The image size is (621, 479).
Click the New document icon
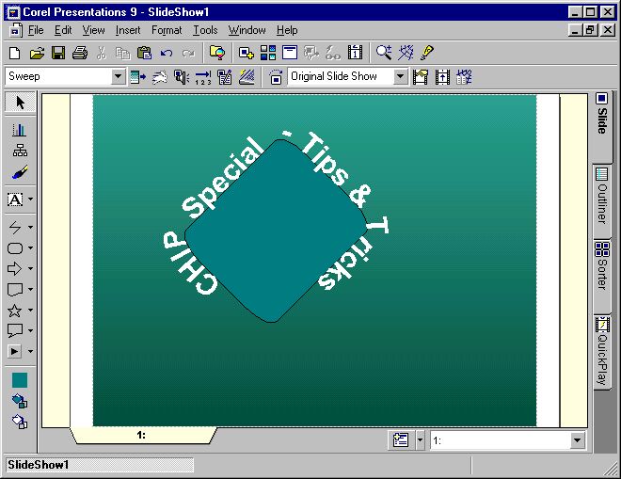point(15,53)
